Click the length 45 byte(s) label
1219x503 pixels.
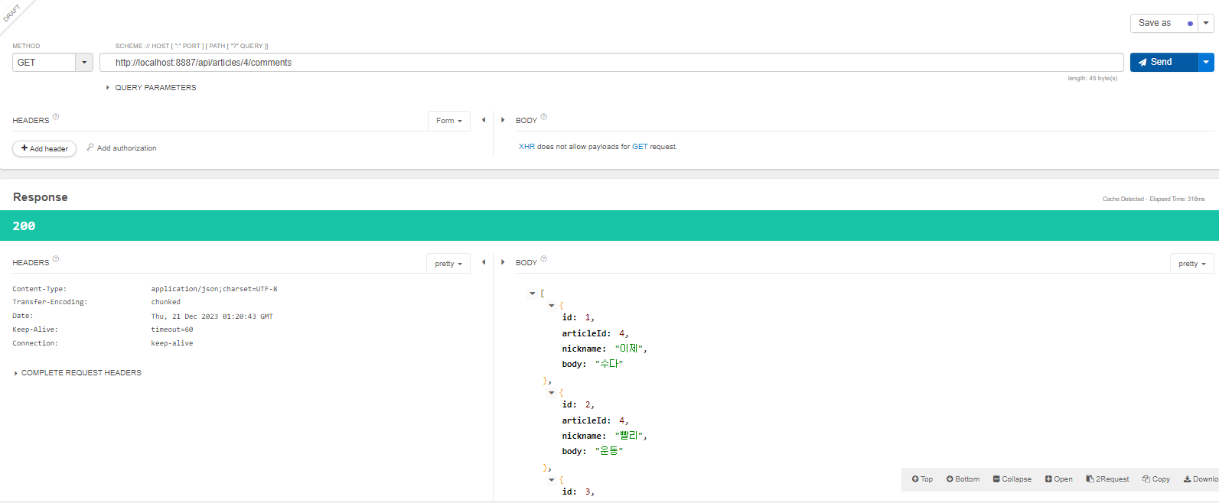click(x=1093, y=78)
